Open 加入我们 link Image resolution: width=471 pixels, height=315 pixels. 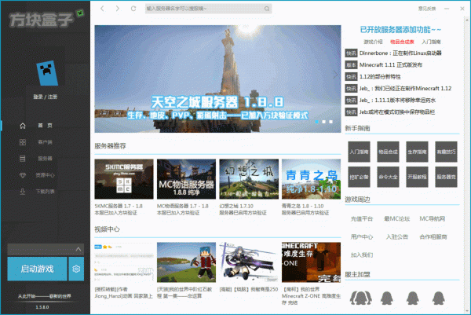click(x=362, y=255)
